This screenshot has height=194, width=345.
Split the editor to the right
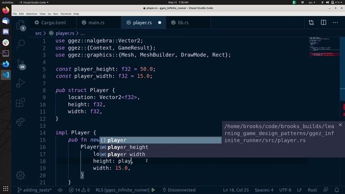pyautogui.click(x=323, y=23)
